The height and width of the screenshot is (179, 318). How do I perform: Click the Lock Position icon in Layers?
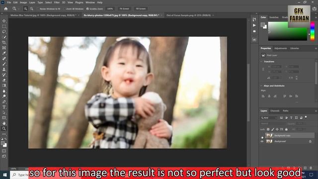277,129
